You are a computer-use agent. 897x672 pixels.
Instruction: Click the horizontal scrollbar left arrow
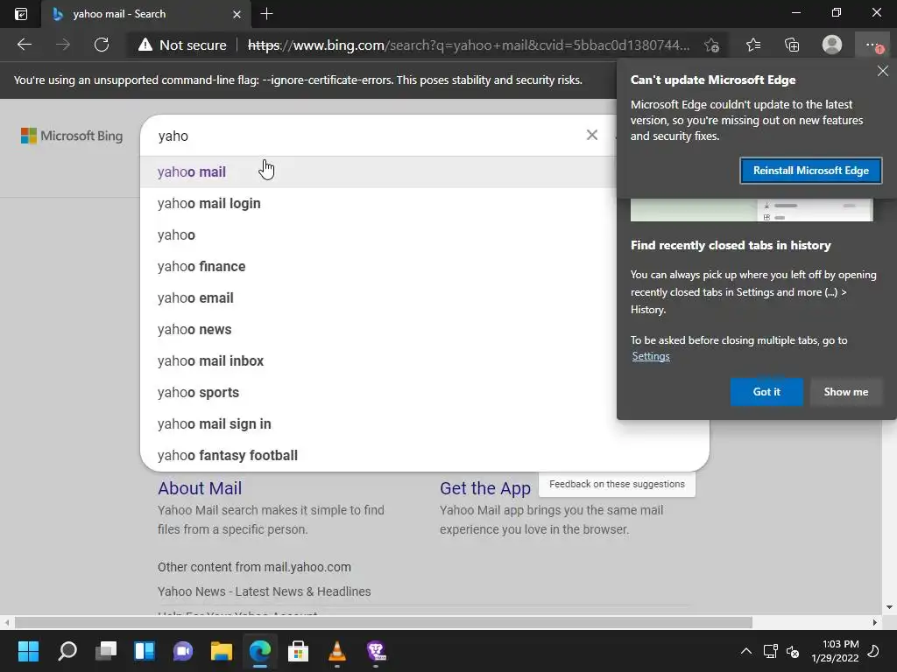(x=7, y=622)
